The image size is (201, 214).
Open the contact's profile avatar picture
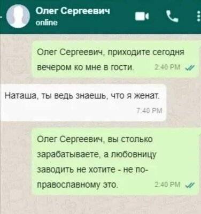pyautogui.click(x=18, y=17)
